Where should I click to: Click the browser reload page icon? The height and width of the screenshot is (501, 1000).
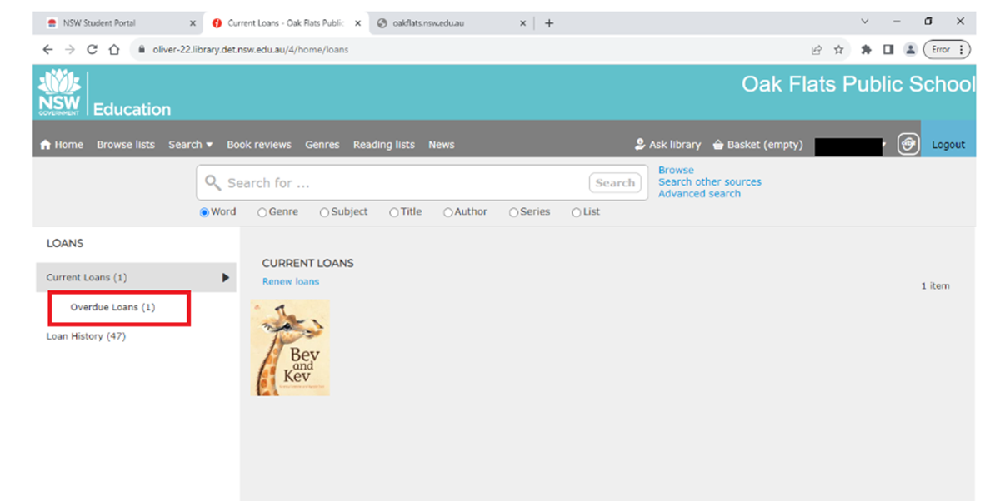(92, 50)
